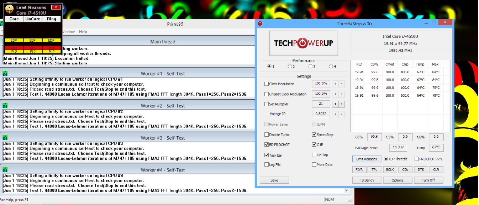Click the Worker #3 window icon in Prime95
Screen dimensions: 479x205
(5, 137)
